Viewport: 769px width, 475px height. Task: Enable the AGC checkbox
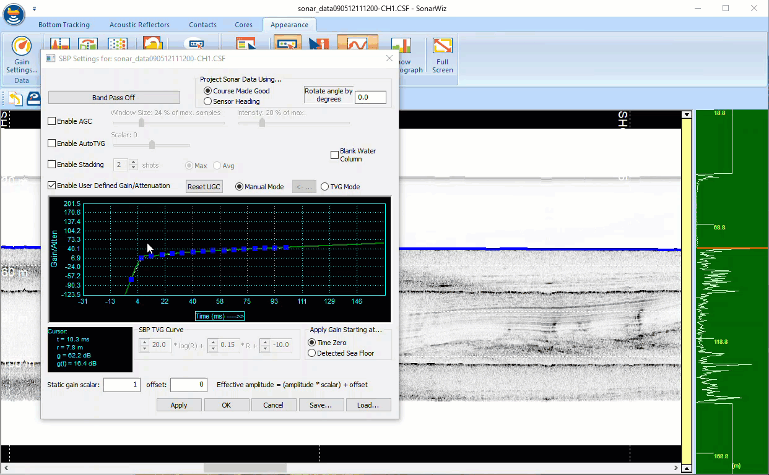click(x=52, y=121)
